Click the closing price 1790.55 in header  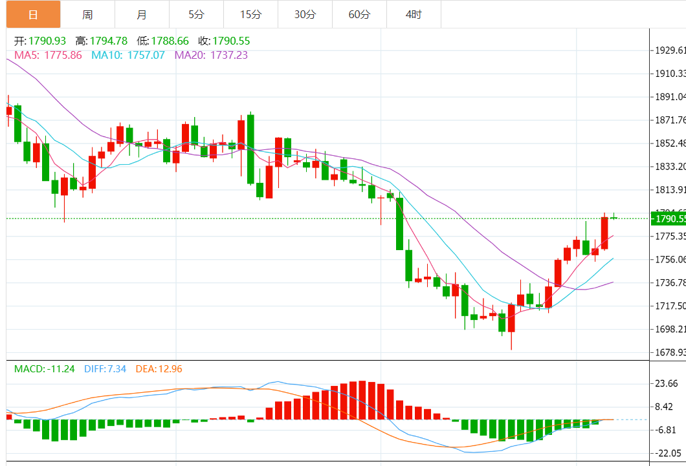[232, 41]
